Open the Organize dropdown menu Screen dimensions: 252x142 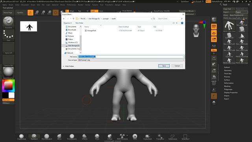click(67, 23)
